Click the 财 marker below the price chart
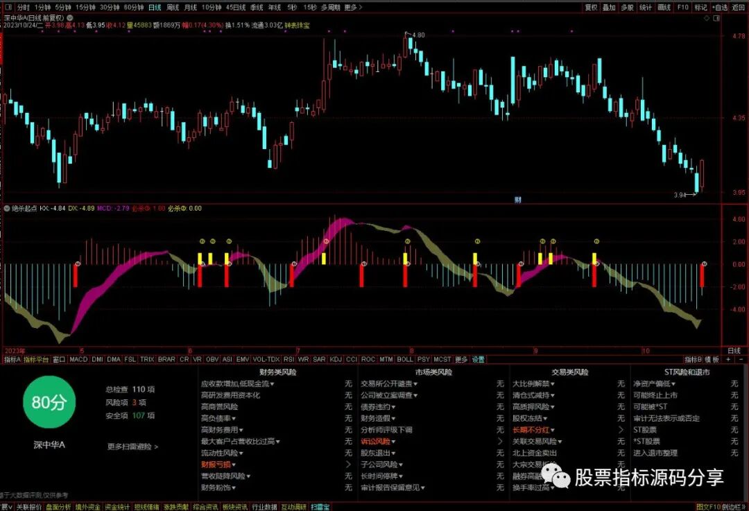Screen dimensions: 749x511 (518, 200)
